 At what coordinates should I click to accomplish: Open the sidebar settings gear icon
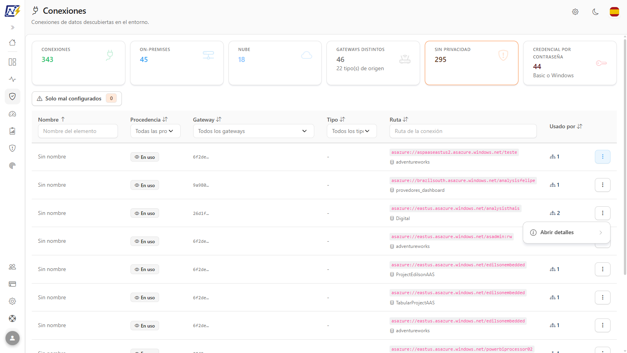(x=13, y=301)
